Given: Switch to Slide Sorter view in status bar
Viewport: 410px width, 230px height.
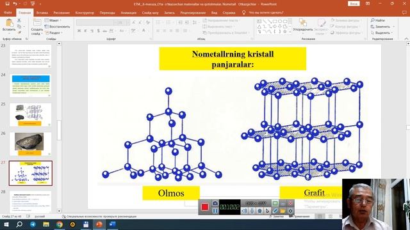Looking at the screenshot, I should 331,217.
